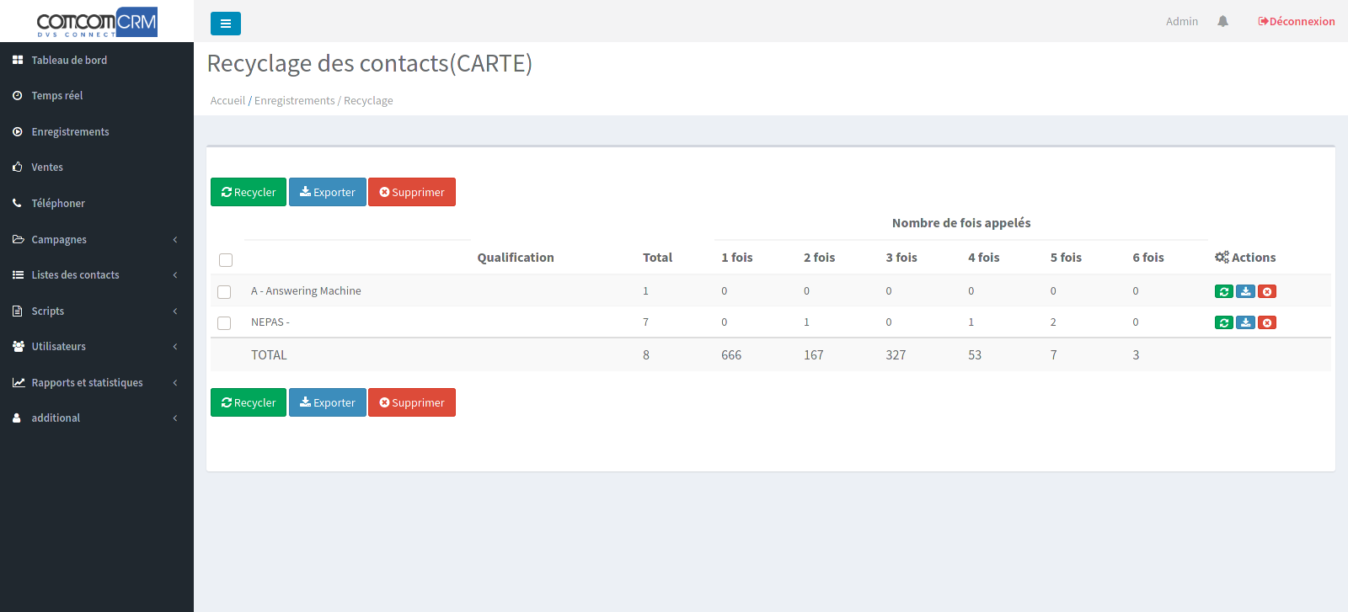Click delete icon in NEPAS row
Viewport: 1348px width, 612px height.
[1267, 322]
